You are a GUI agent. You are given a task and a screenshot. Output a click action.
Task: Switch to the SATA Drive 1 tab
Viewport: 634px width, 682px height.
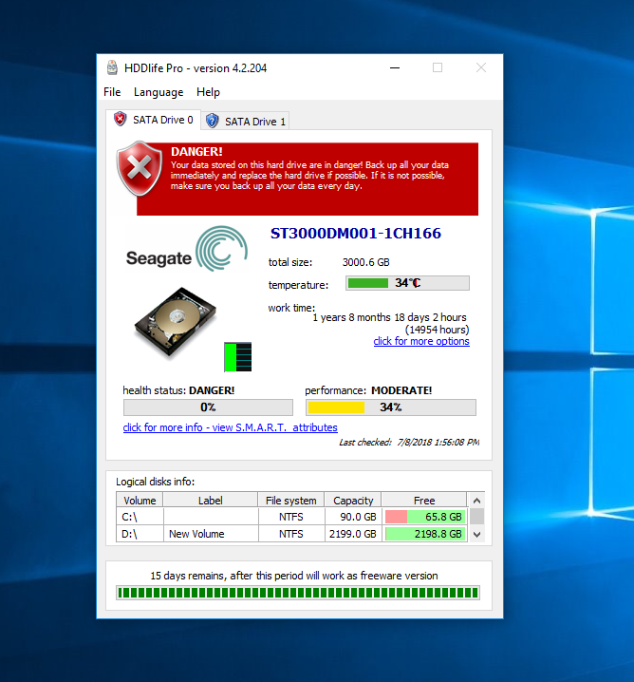pos(246,122)
